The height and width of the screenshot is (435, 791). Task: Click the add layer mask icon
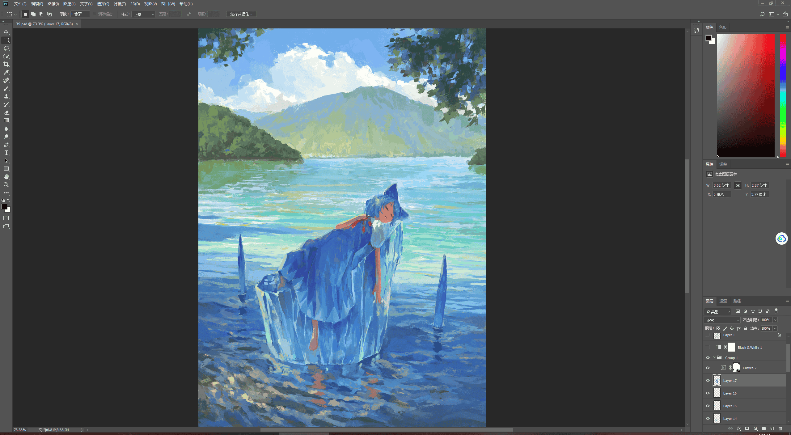tap(747, 429)
